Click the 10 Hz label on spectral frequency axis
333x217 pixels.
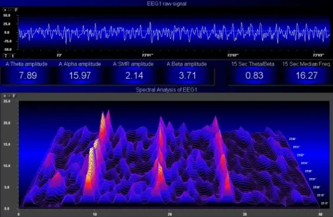coord(95,214)
